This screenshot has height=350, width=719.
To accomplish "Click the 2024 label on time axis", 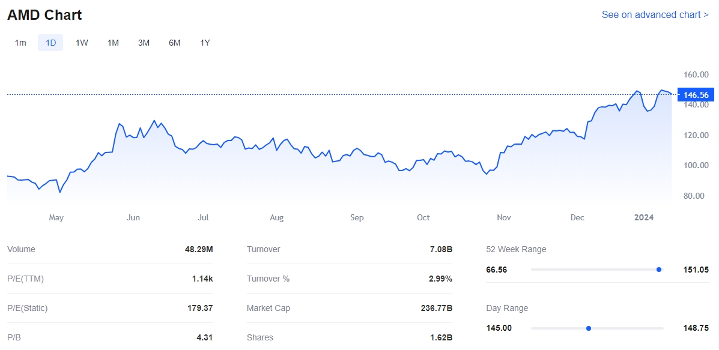I will (x=644, y=217).
